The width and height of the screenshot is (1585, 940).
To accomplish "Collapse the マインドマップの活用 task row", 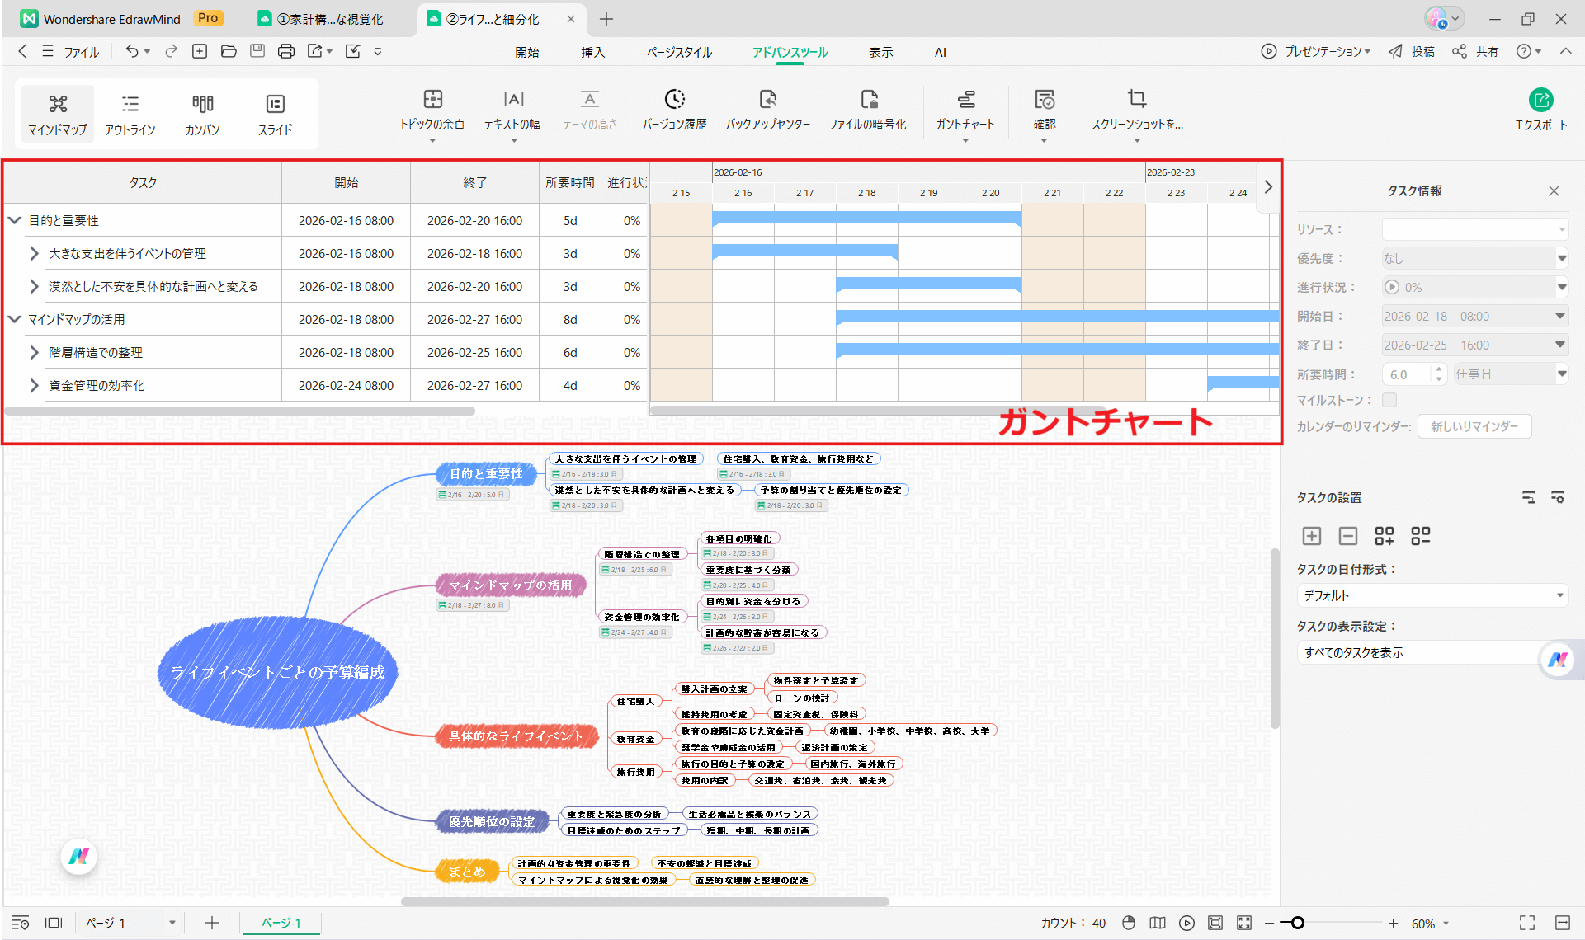I will (13, 319).
